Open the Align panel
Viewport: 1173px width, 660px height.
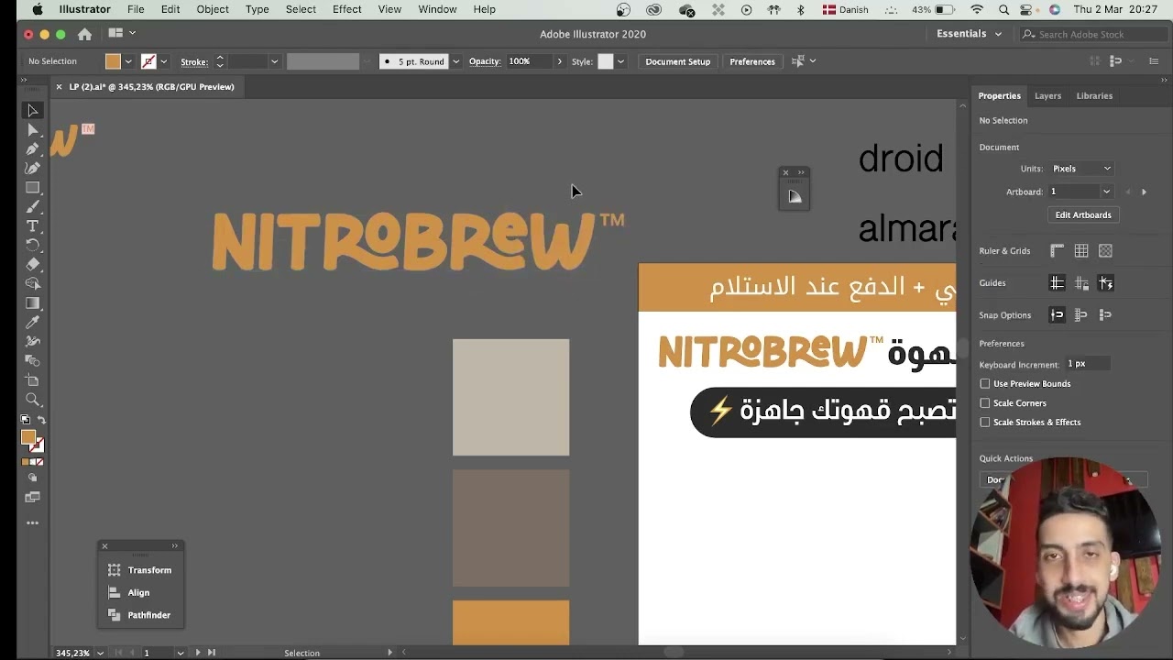tap(129, 593)
